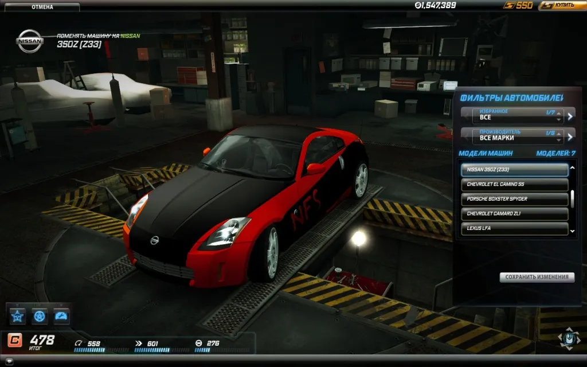Click down stepper on ИЗБРАННОЕ filter
Image resolution: width=587 pixels, height=367 pixels.
click(558, 120)
